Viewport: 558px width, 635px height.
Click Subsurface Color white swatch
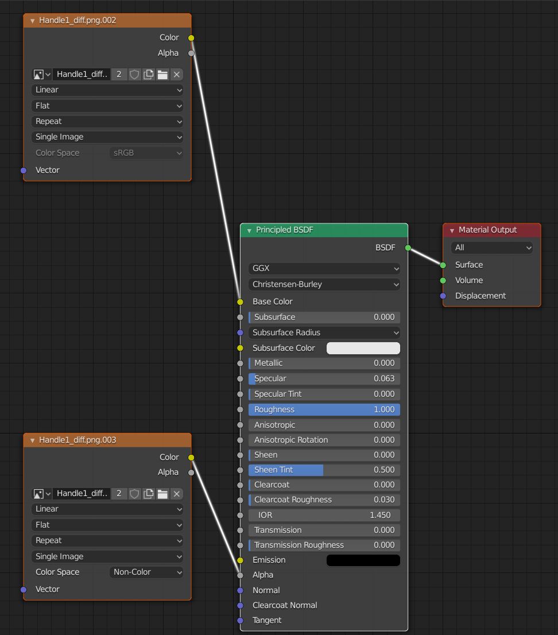[363, 349]
